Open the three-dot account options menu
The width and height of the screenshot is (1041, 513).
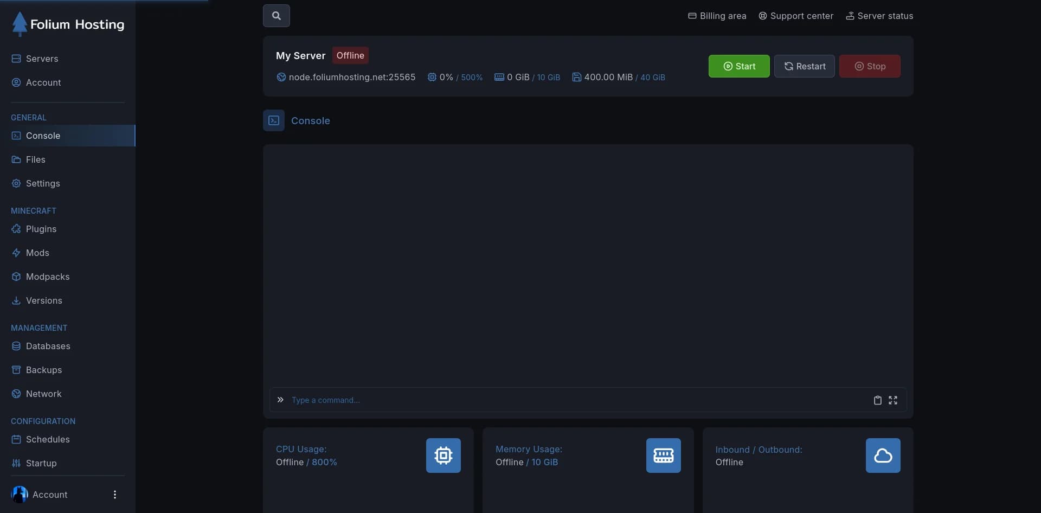tap(115, 495)
